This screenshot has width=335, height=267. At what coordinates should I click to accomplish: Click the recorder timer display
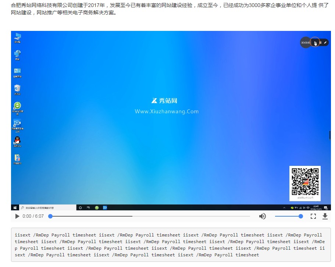point(306,43)
